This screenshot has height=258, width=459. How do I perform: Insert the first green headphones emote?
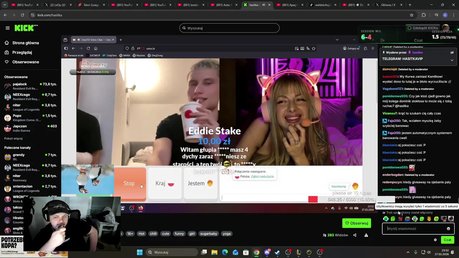click(x=386, y=219)
